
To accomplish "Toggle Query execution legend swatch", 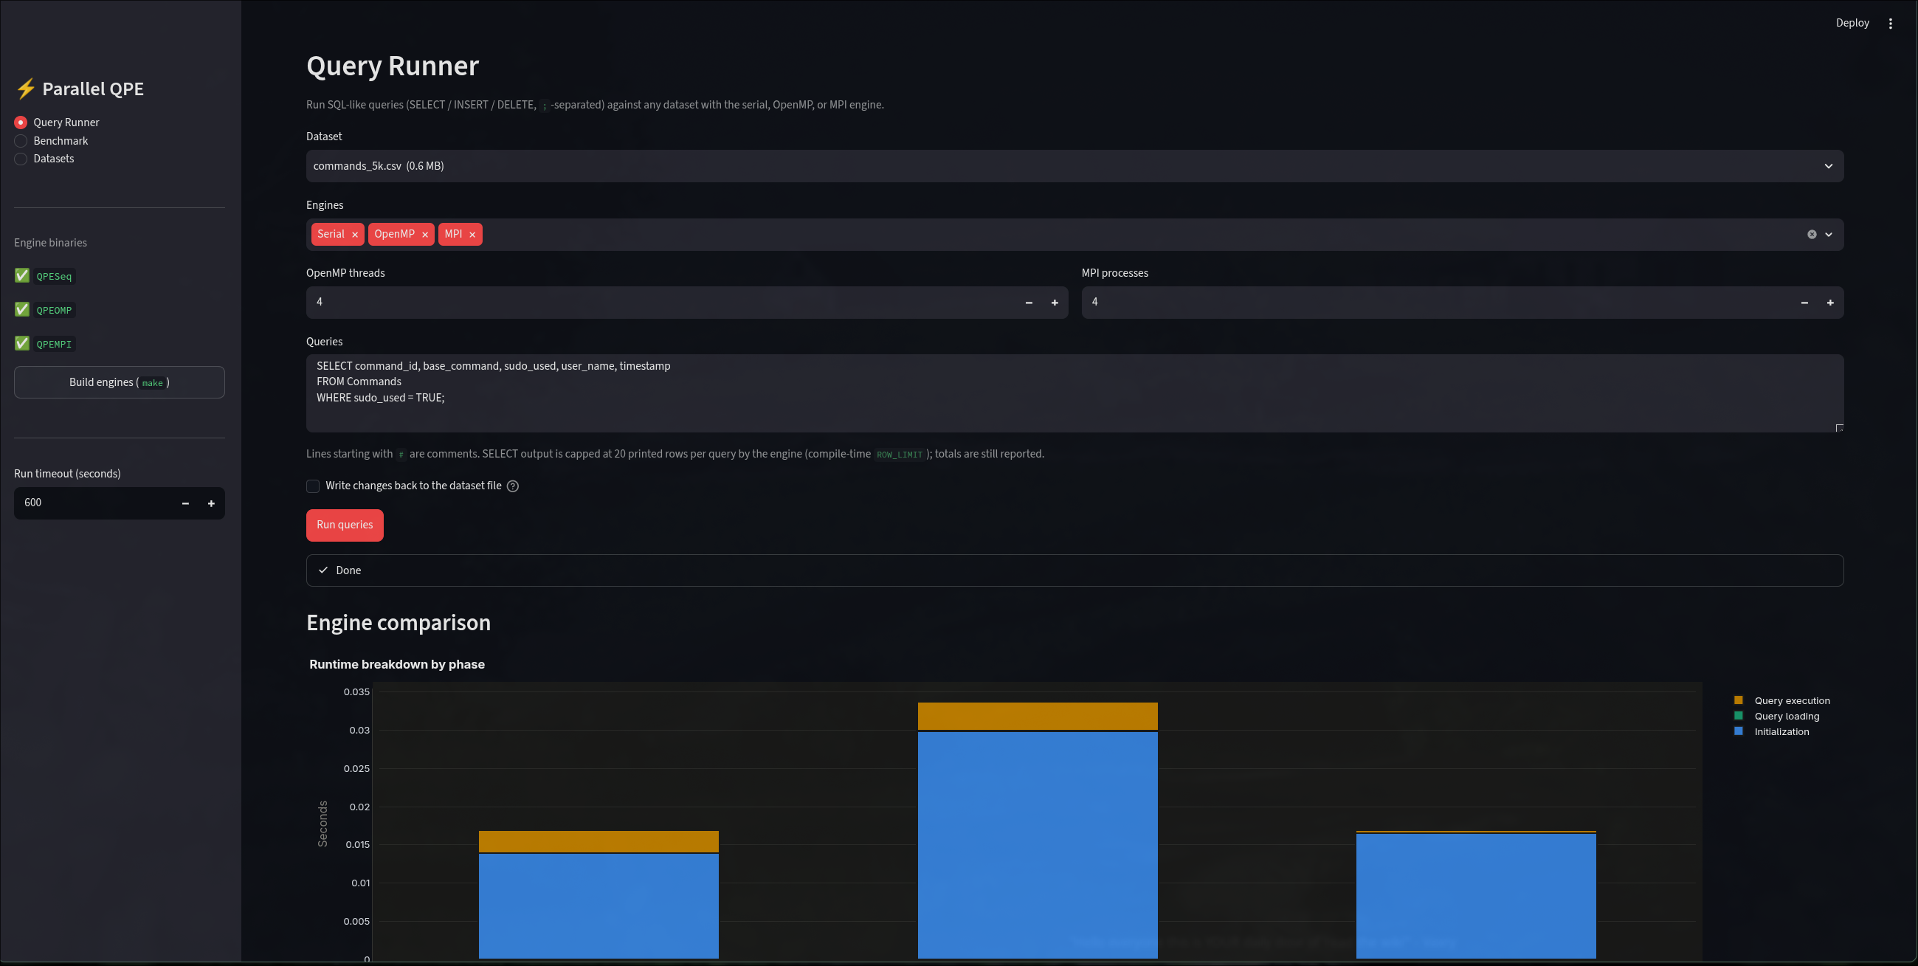I will [1739, 700].
